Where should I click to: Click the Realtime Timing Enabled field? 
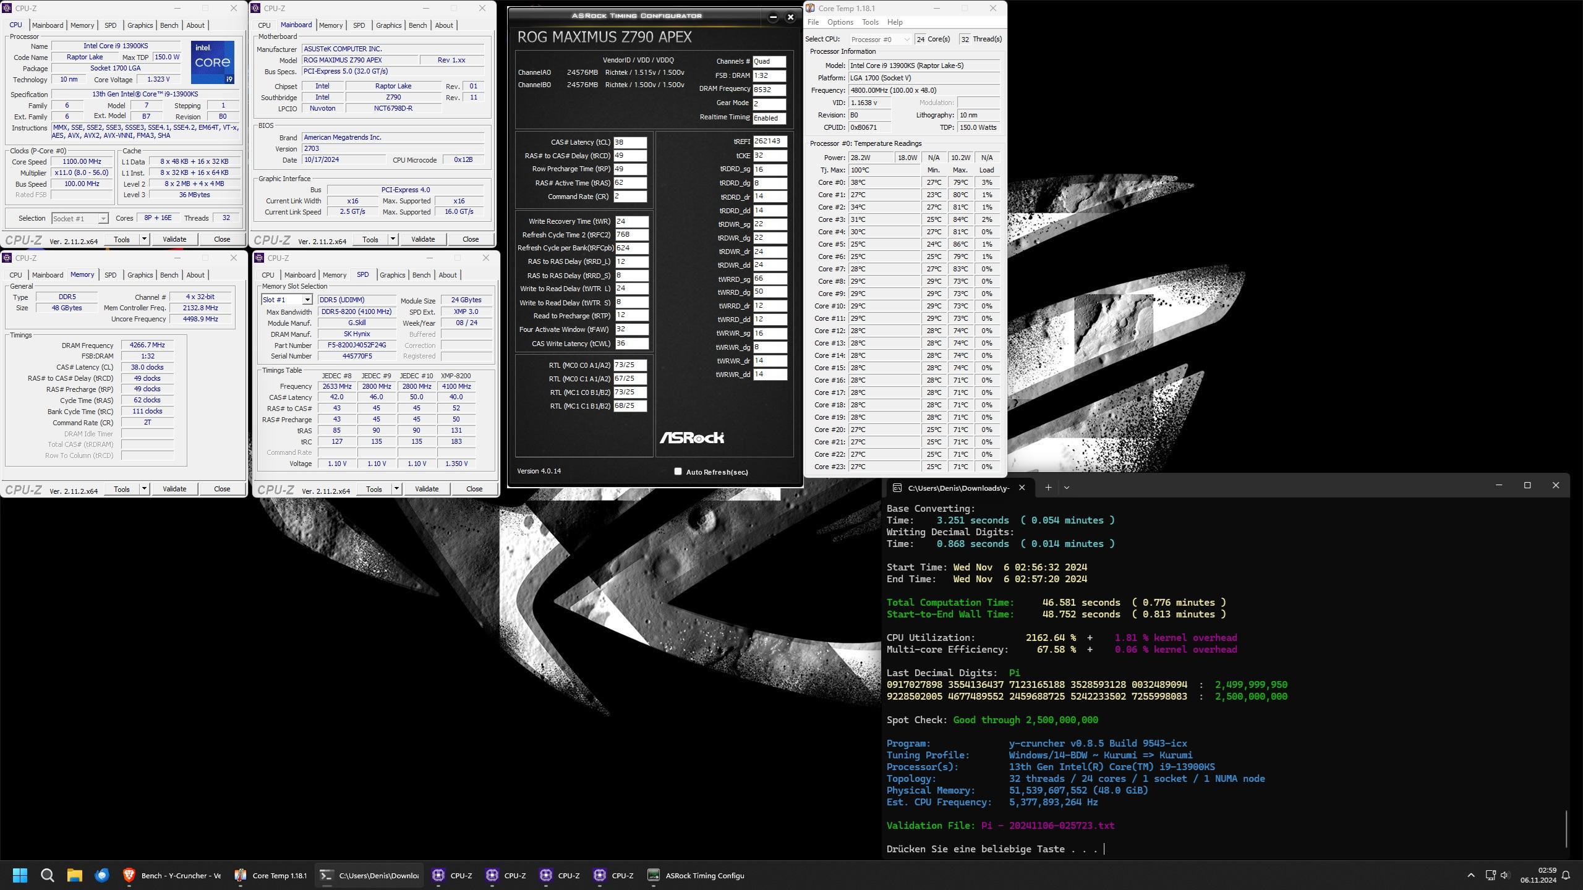tap(769, 118)
